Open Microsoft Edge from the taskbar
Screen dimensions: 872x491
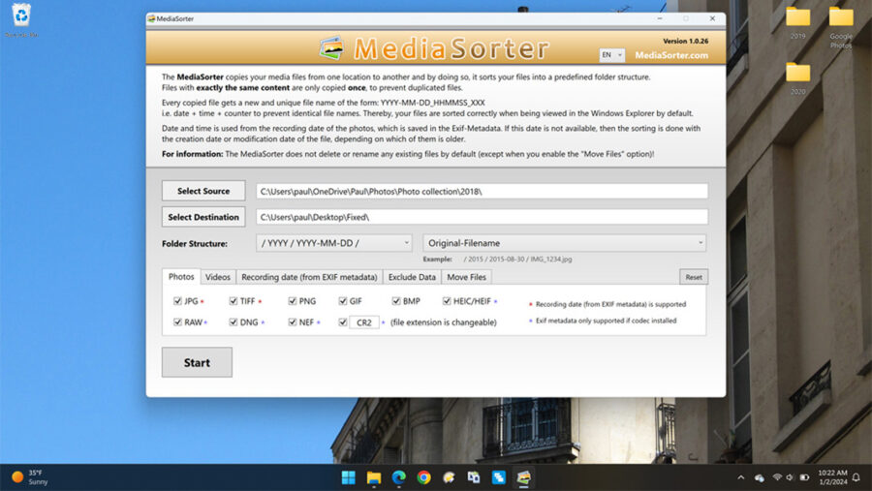pos(398,477)
